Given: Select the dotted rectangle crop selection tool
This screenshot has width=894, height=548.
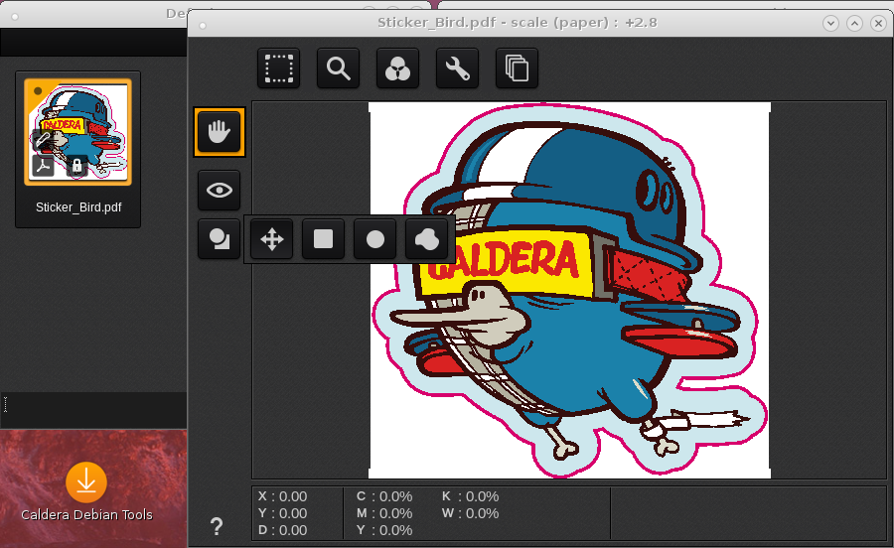Looking at the screenshot, I should 278,68.
